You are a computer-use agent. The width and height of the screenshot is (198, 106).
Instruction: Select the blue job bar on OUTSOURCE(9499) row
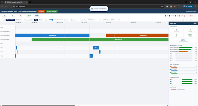coord(52,35)
